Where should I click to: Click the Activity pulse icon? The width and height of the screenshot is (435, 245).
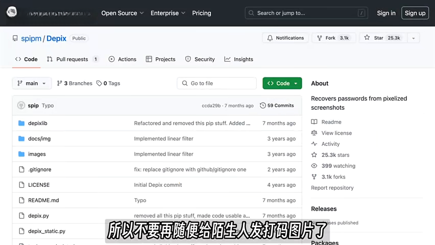pos(314,144)
